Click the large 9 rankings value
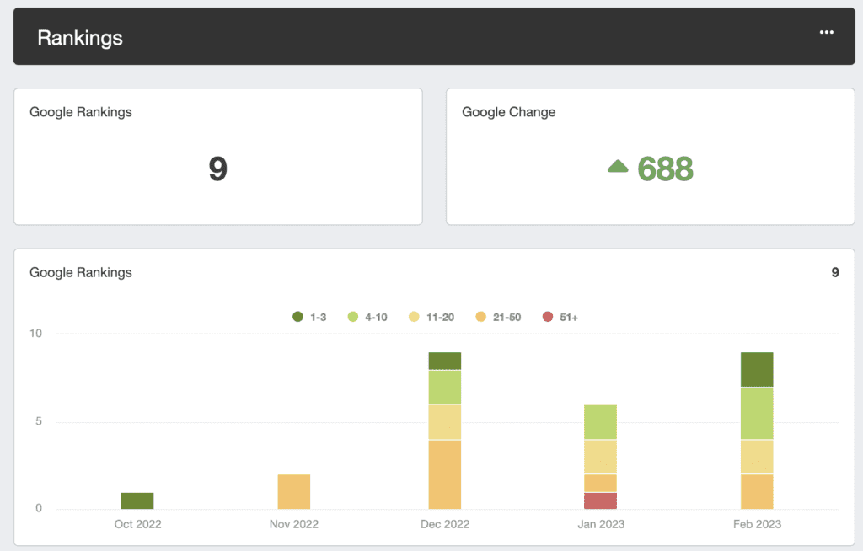The image size is (863, 551). [x=218, y=169]
